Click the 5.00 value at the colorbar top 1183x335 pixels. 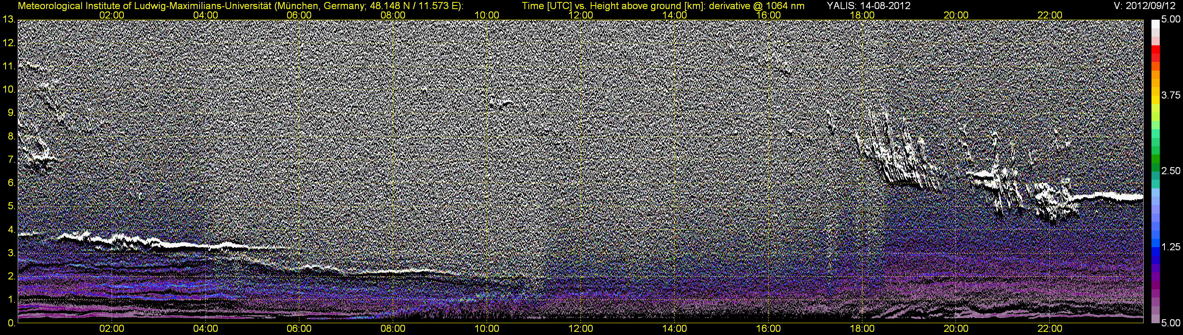[x=1171, y=19]
